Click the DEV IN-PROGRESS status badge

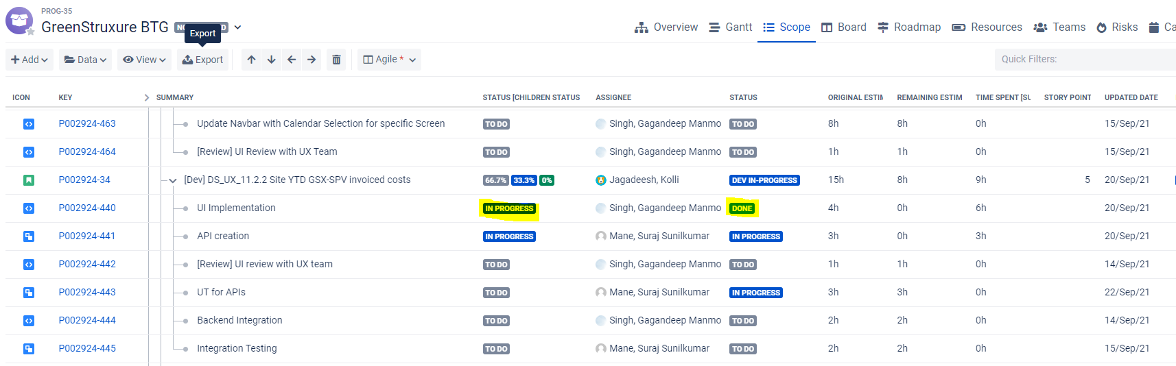coord(764,180)
